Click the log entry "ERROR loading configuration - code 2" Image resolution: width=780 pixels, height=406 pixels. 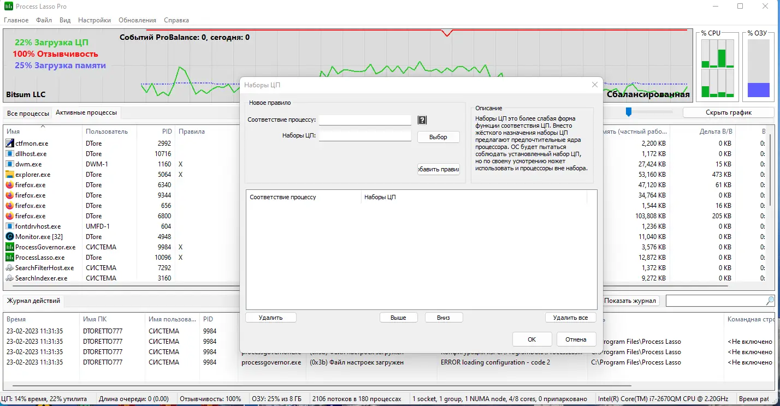tap(495, 362)
